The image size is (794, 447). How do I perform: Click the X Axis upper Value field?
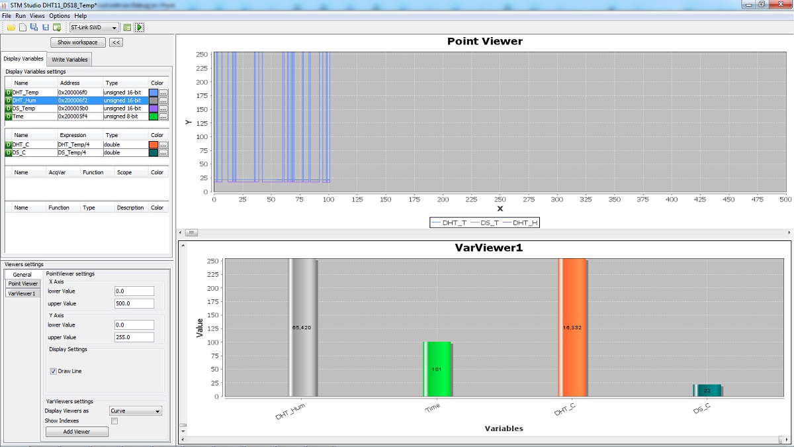coord(134,303)
